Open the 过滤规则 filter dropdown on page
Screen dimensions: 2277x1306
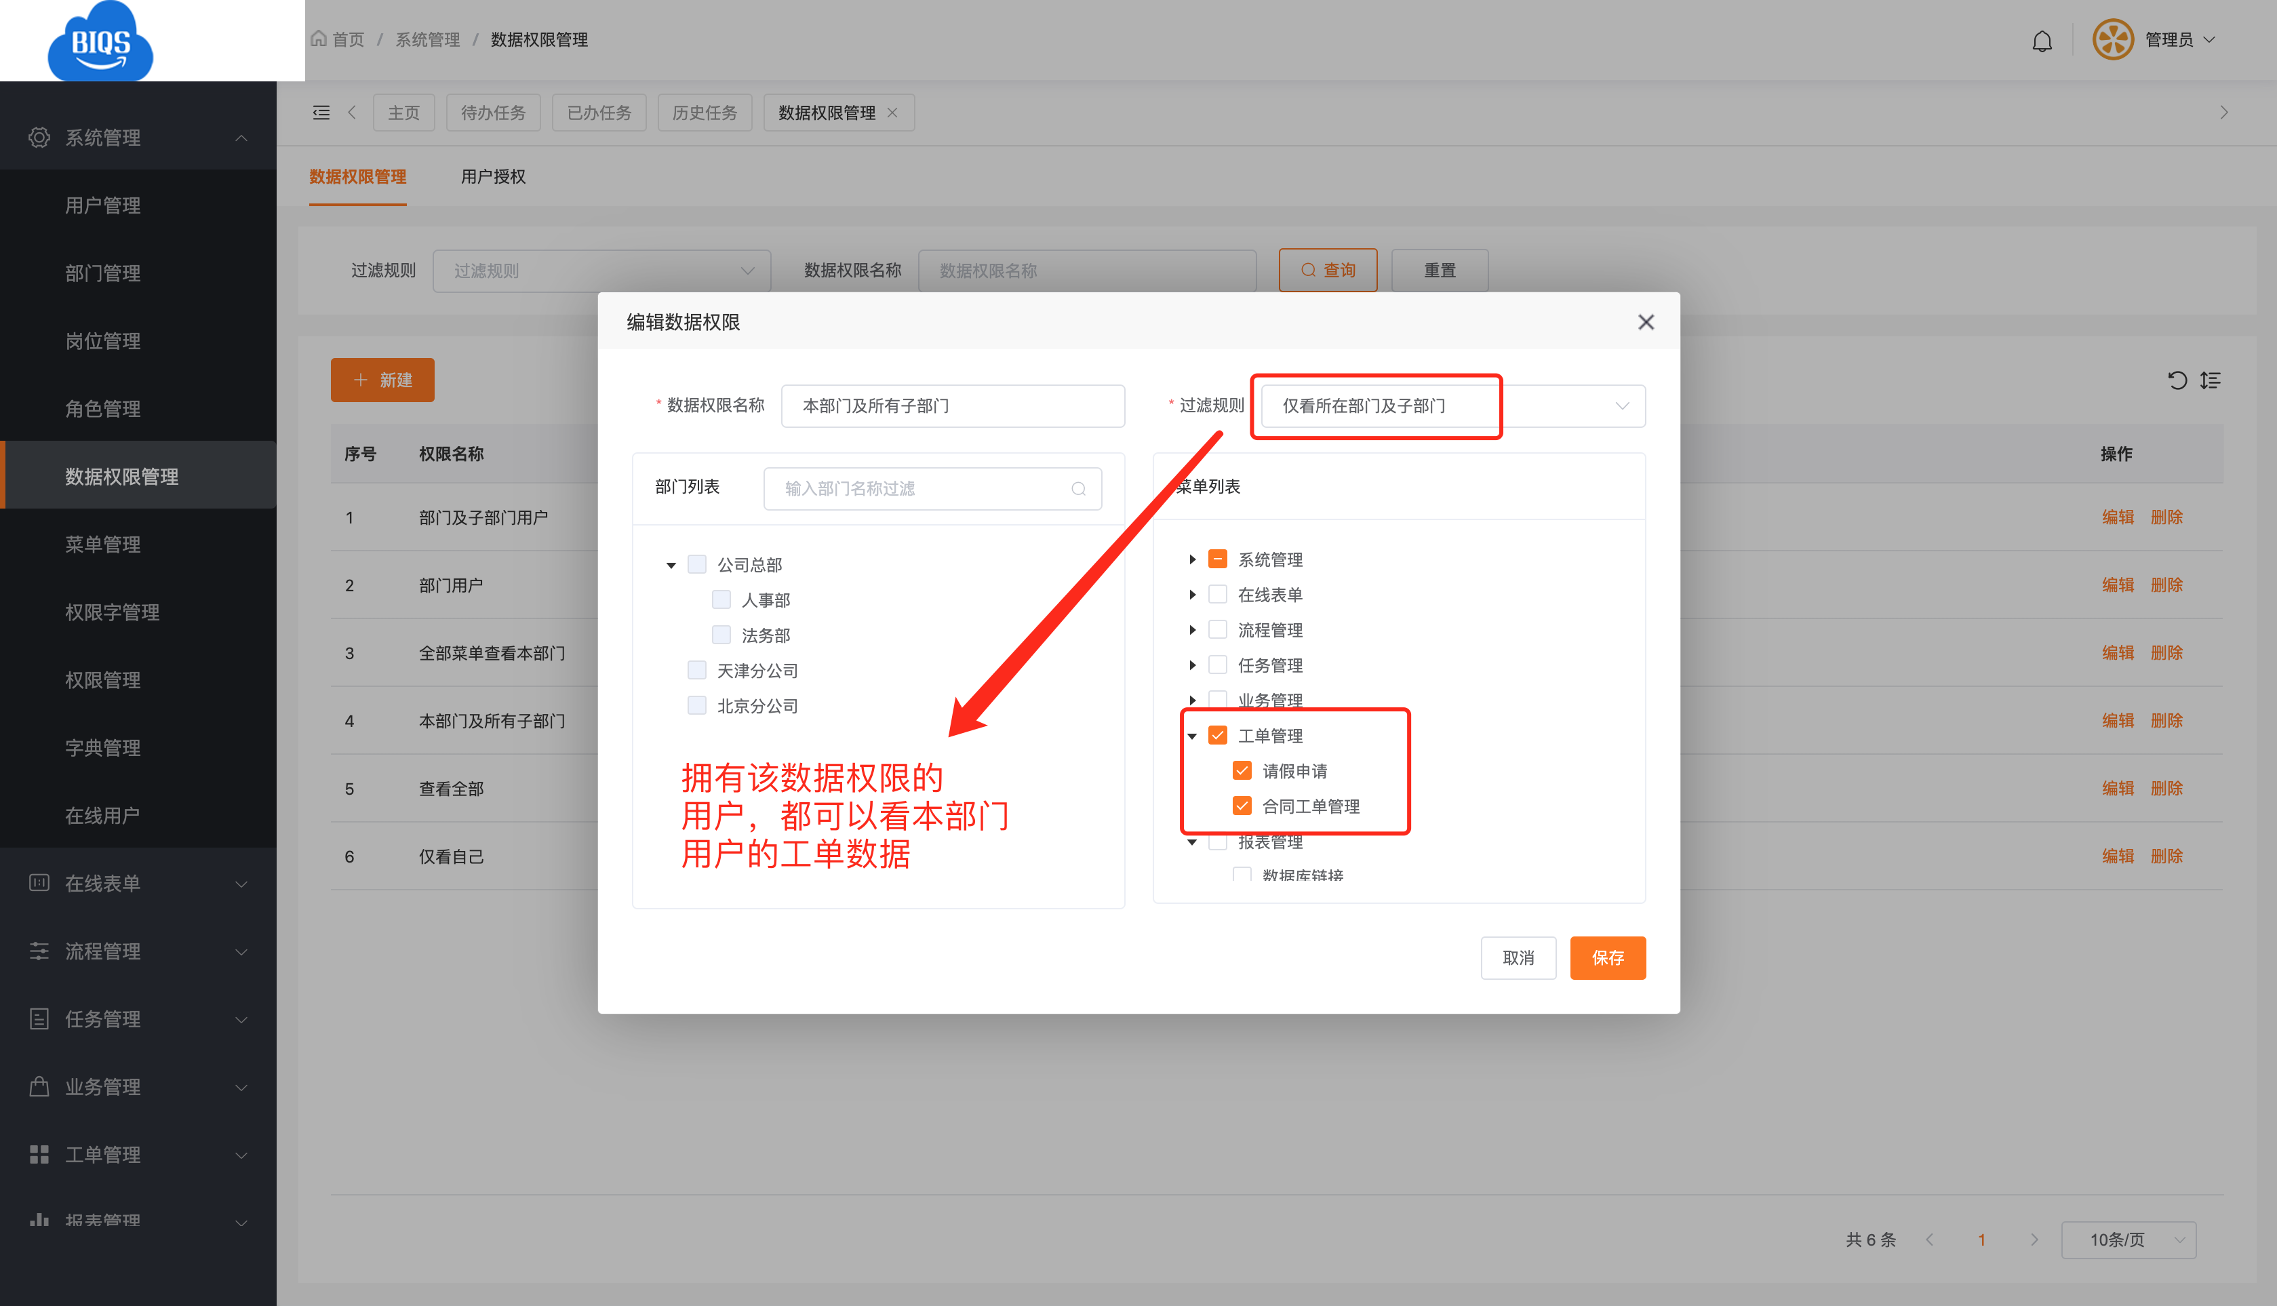pyautogui.click(x=601, y=270)
